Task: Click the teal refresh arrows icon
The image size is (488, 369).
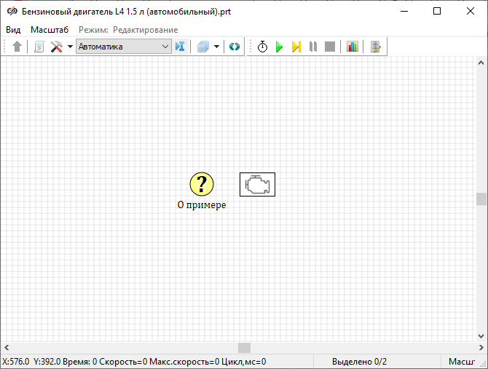Action: point(234,47)
